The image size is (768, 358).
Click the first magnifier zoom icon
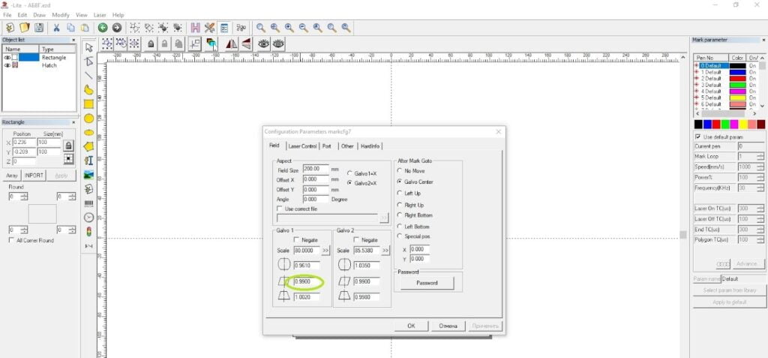click(x=261, y=28)
